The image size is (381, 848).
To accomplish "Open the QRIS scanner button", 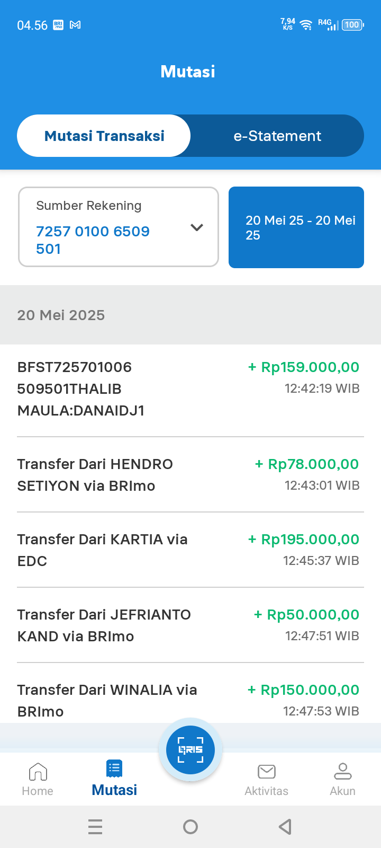I will tap(190, 749).
